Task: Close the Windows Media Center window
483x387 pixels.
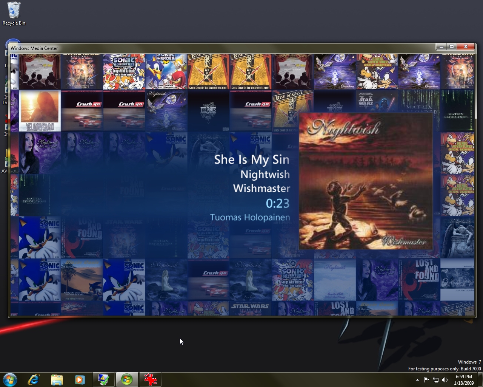Action: 466,46
